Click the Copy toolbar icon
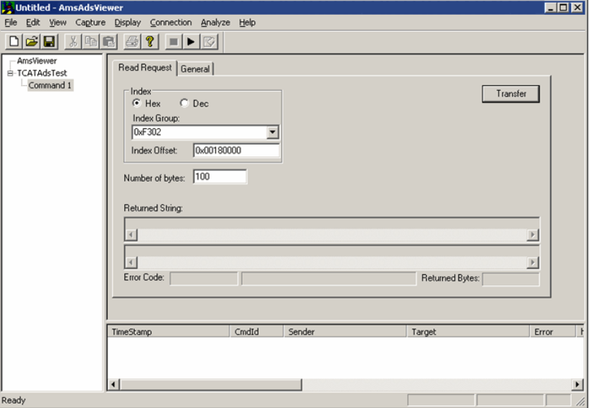 90,42
